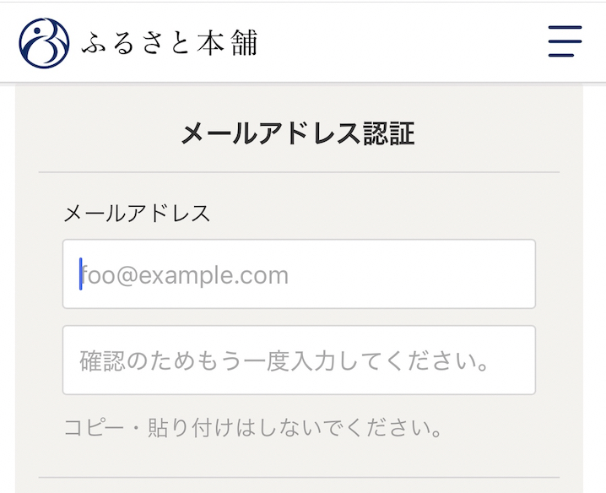
Task: Tap the middle line of the hamburger icon
Action: point(565,41)
